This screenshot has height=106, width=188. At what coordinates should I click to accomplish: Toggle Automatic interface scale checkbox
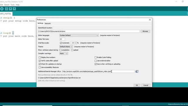click(61, 43)
